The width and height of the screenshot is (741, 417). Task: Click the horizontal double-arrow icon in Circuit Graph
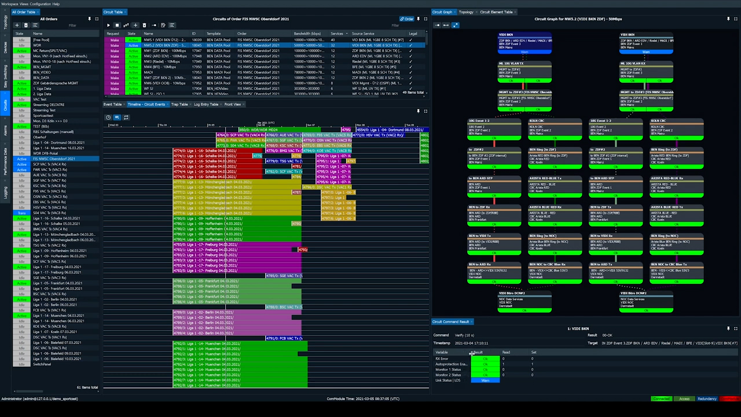(446, 25)
